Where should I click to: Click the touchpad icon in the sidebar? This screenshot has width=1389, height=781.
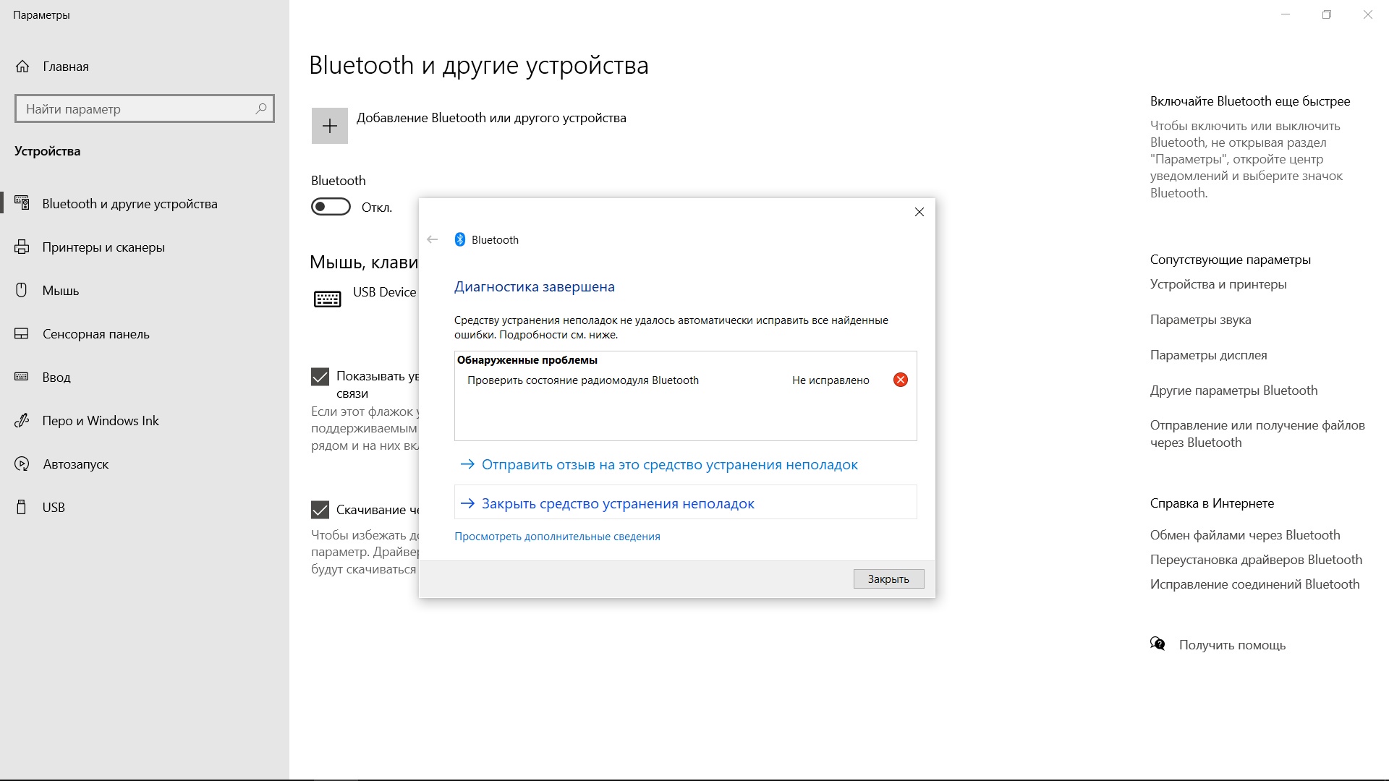pyautogui.click(x=22, y=334)
